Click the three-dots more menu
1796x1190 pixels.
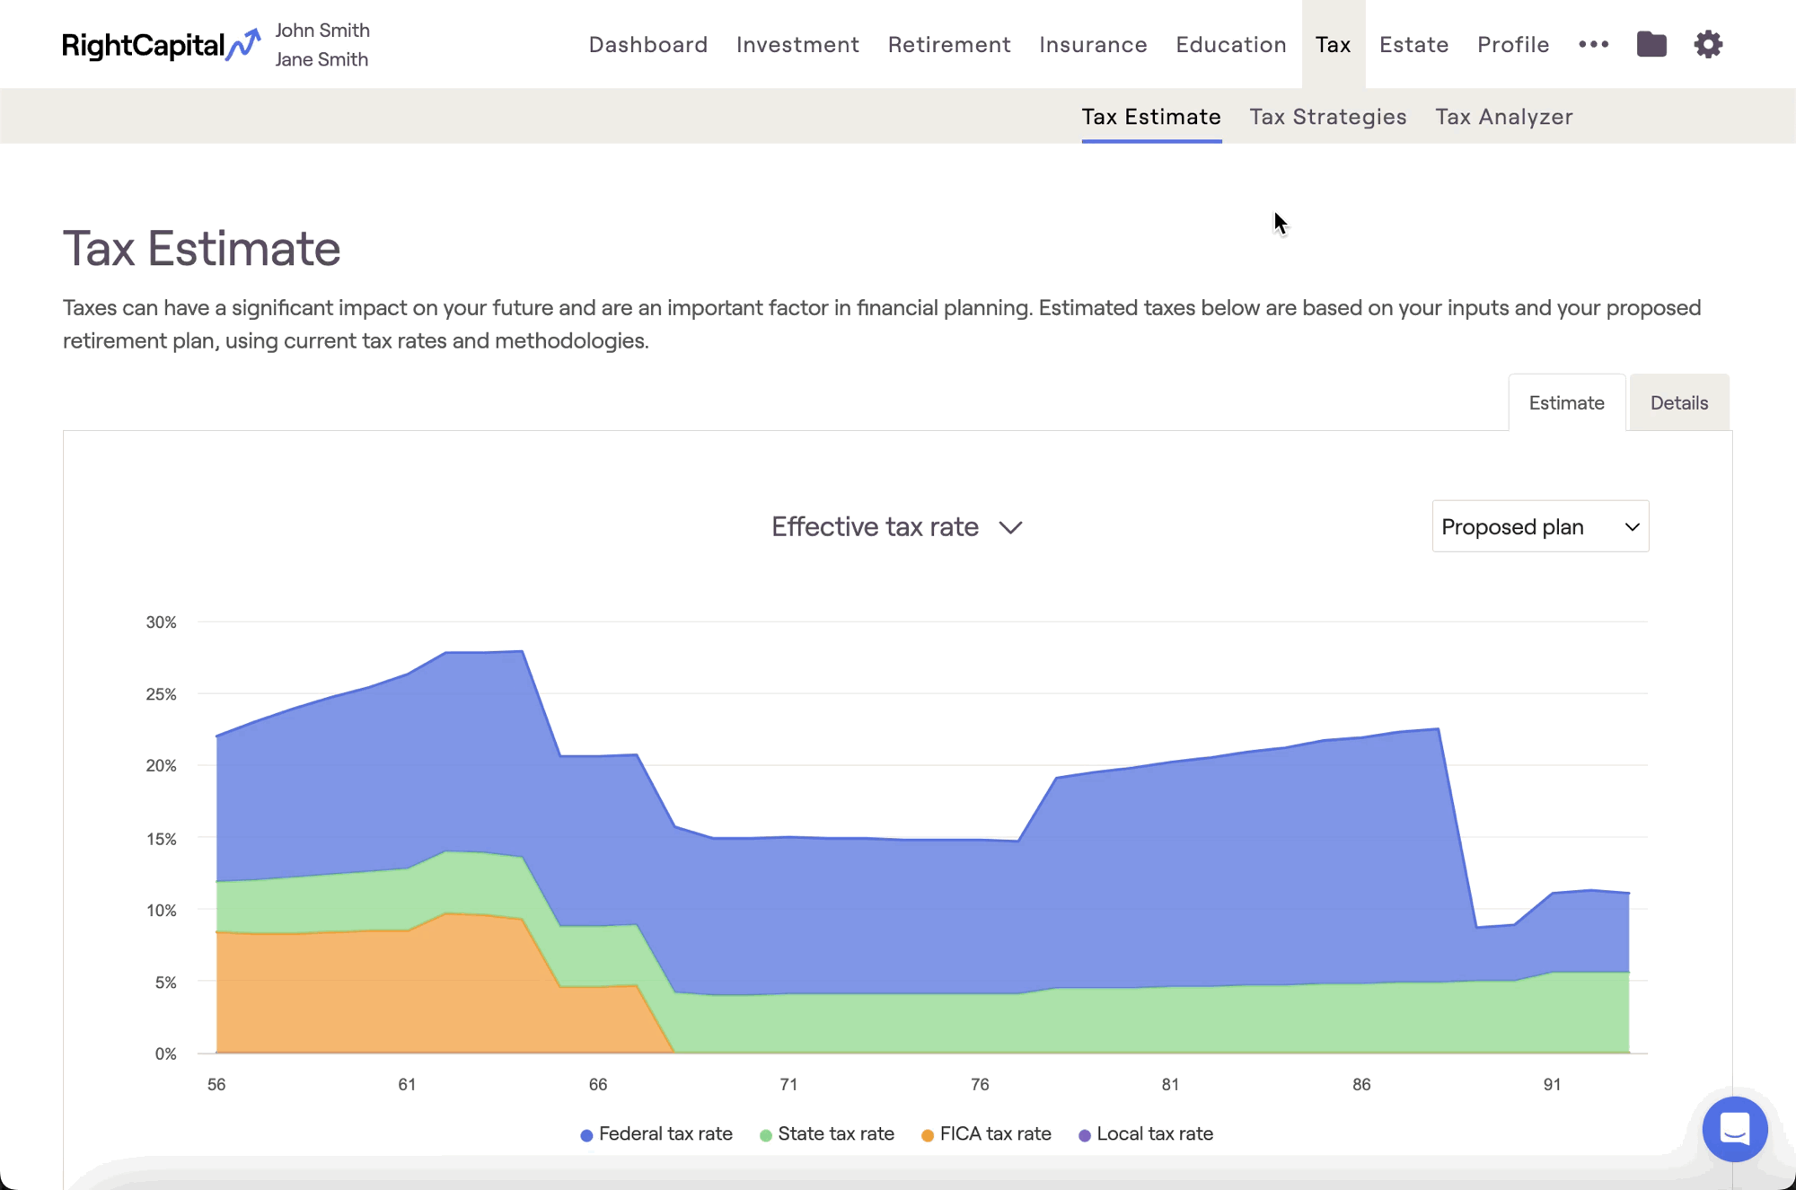pyautogui.click(x=1593, y=44)
